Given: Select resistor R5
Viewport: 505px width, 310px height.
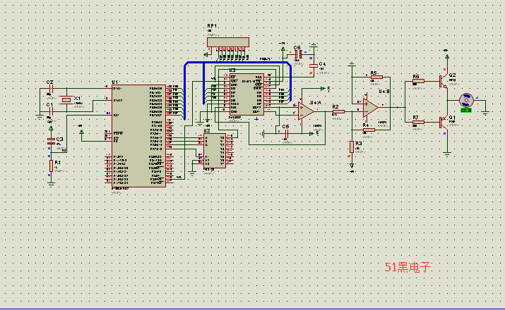Looking at the screenshot, I should point(376,77).
